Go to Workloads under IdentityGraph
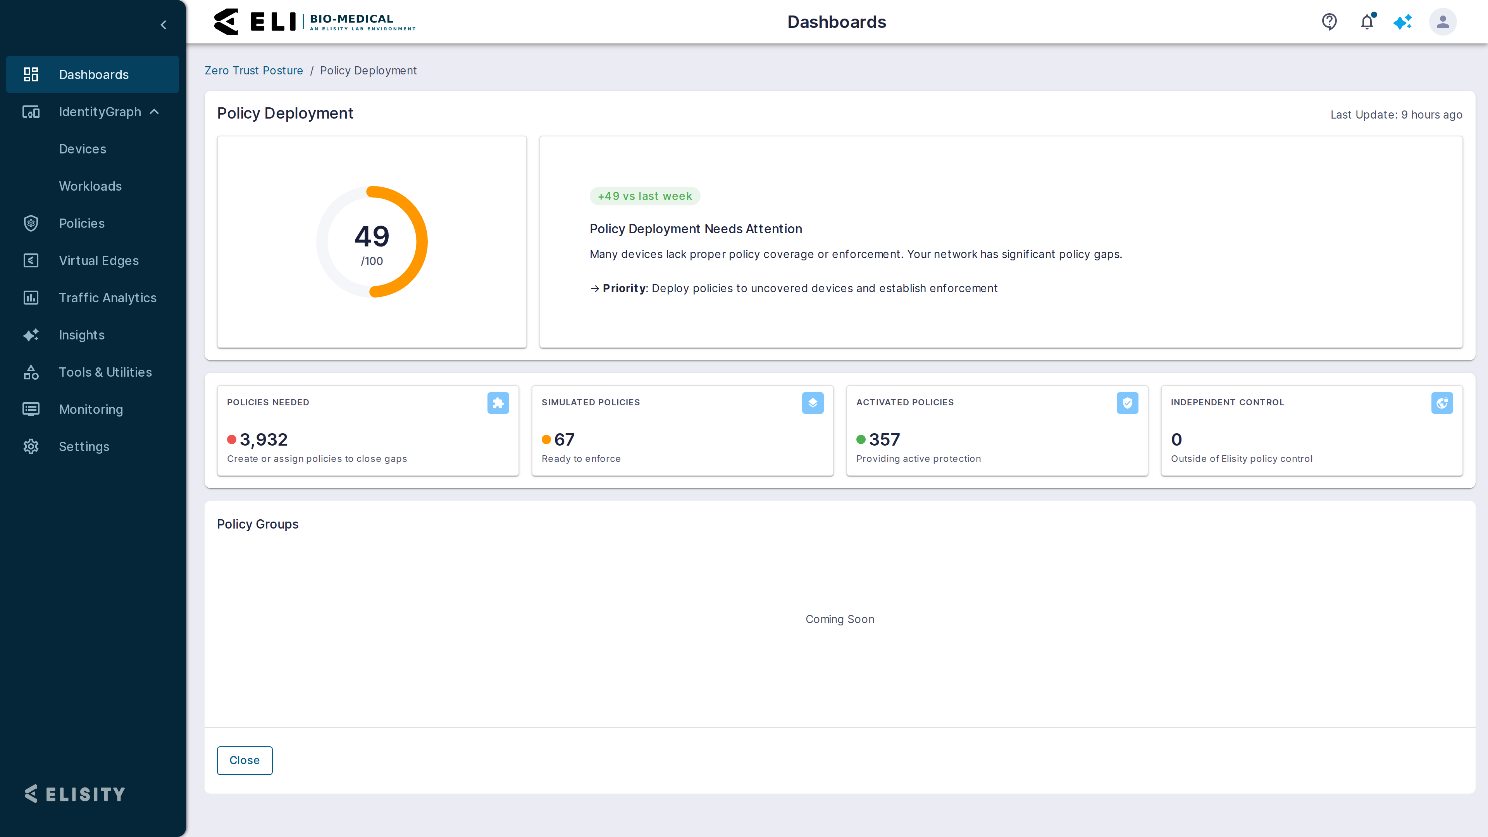The image size is (1488, 837). [90, 186]
